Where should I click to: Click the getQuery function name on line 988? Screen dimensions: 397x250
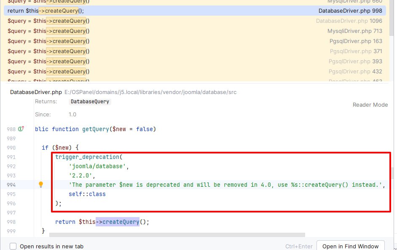(95, 129)
